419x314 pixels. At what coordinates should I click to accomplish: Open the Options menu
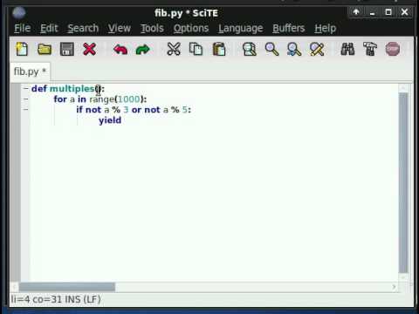[191, 28]
